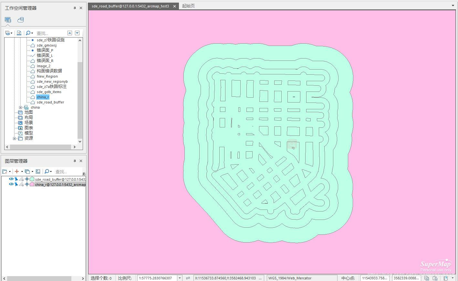Click the copy center point icon in status bar
The image size is (458, 281).
427,278
